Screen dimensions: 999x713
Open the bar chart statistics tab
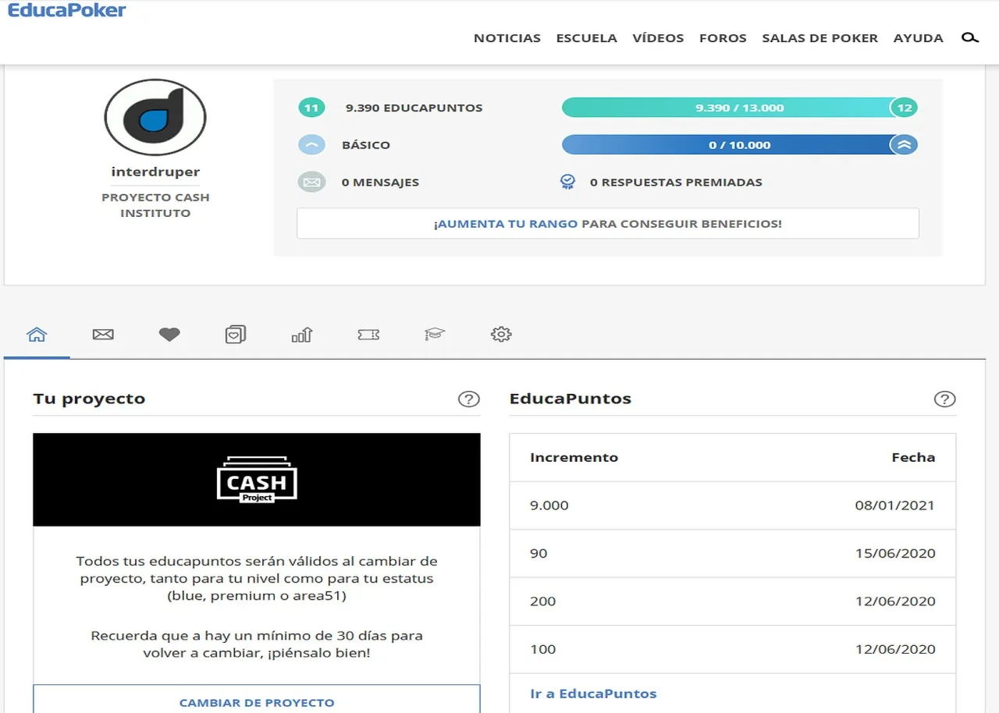302,335
